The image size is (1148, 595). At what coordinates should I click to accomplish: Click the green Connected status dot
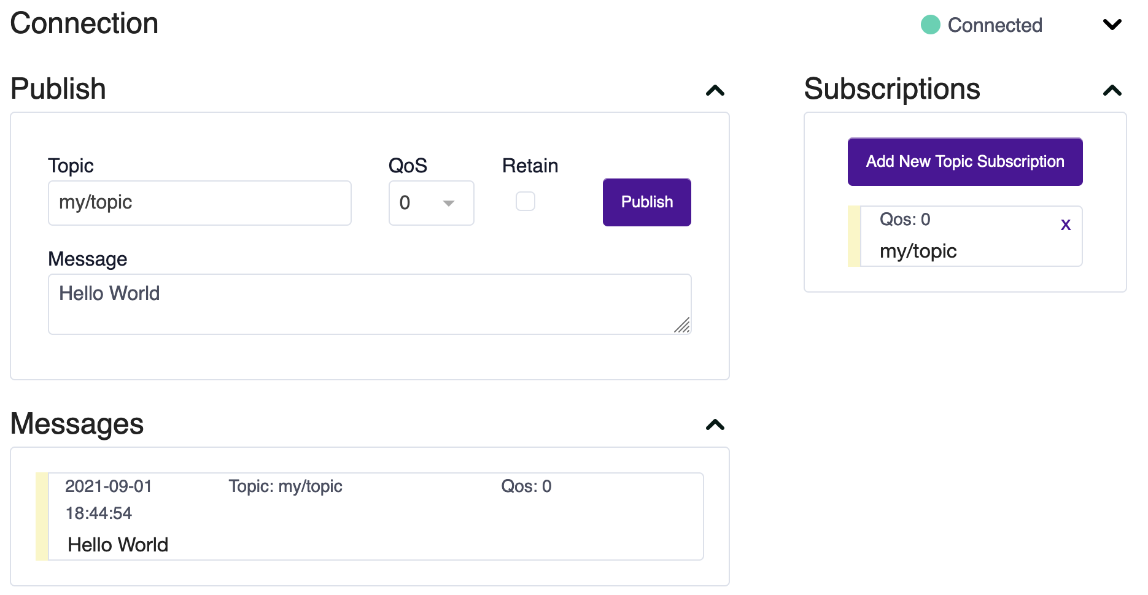pos(931,25)
